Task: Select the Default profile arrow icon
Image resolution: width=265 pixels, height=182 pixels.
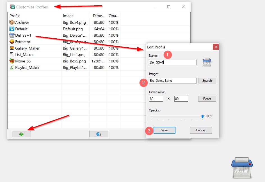Action: click(12, 29)
